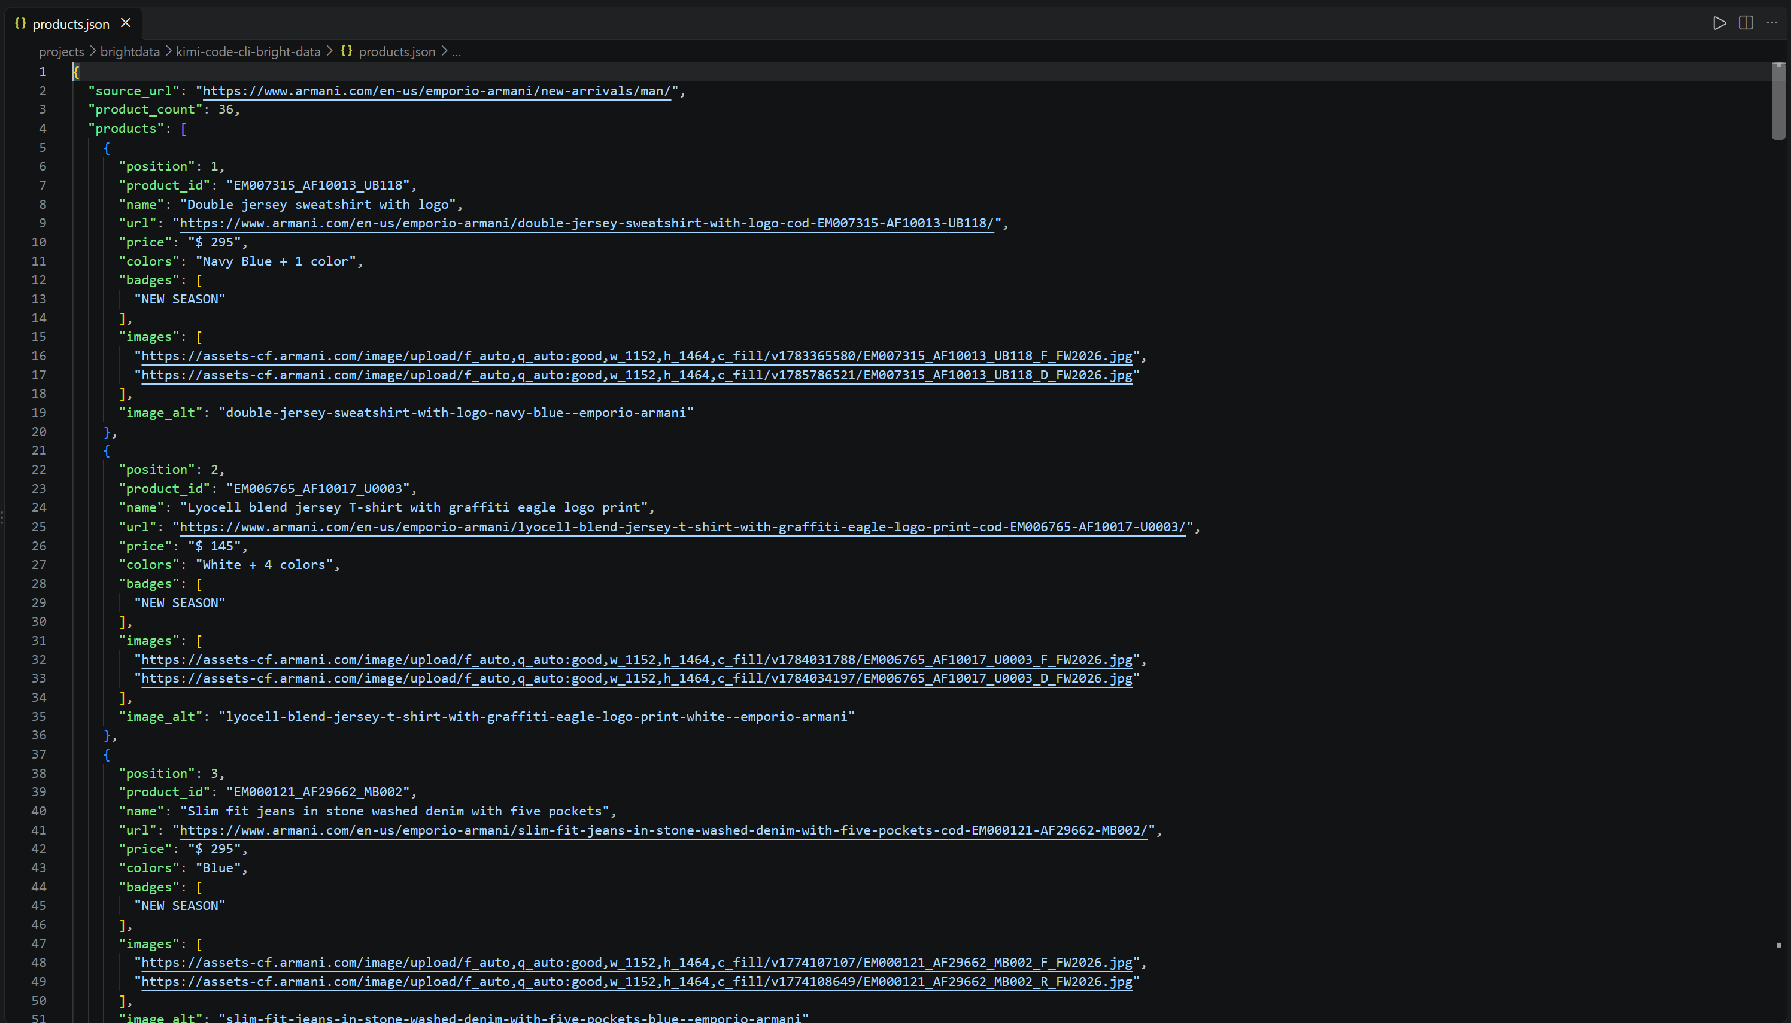
Task: Open image link ending U0003_F_FW2026.jpg
Action: click(x=637, y=660)
